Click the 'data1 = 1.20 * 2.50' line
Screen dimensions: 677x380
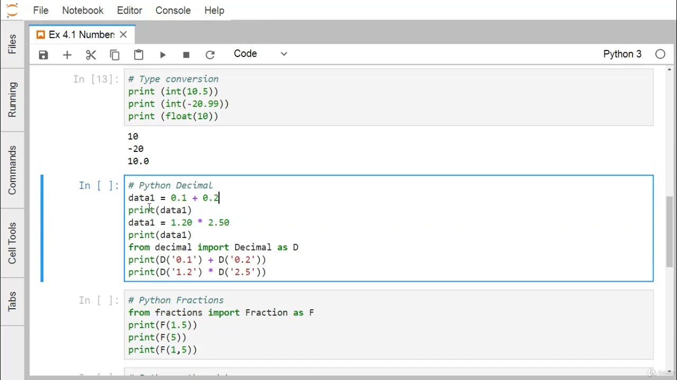click(179, 223)
